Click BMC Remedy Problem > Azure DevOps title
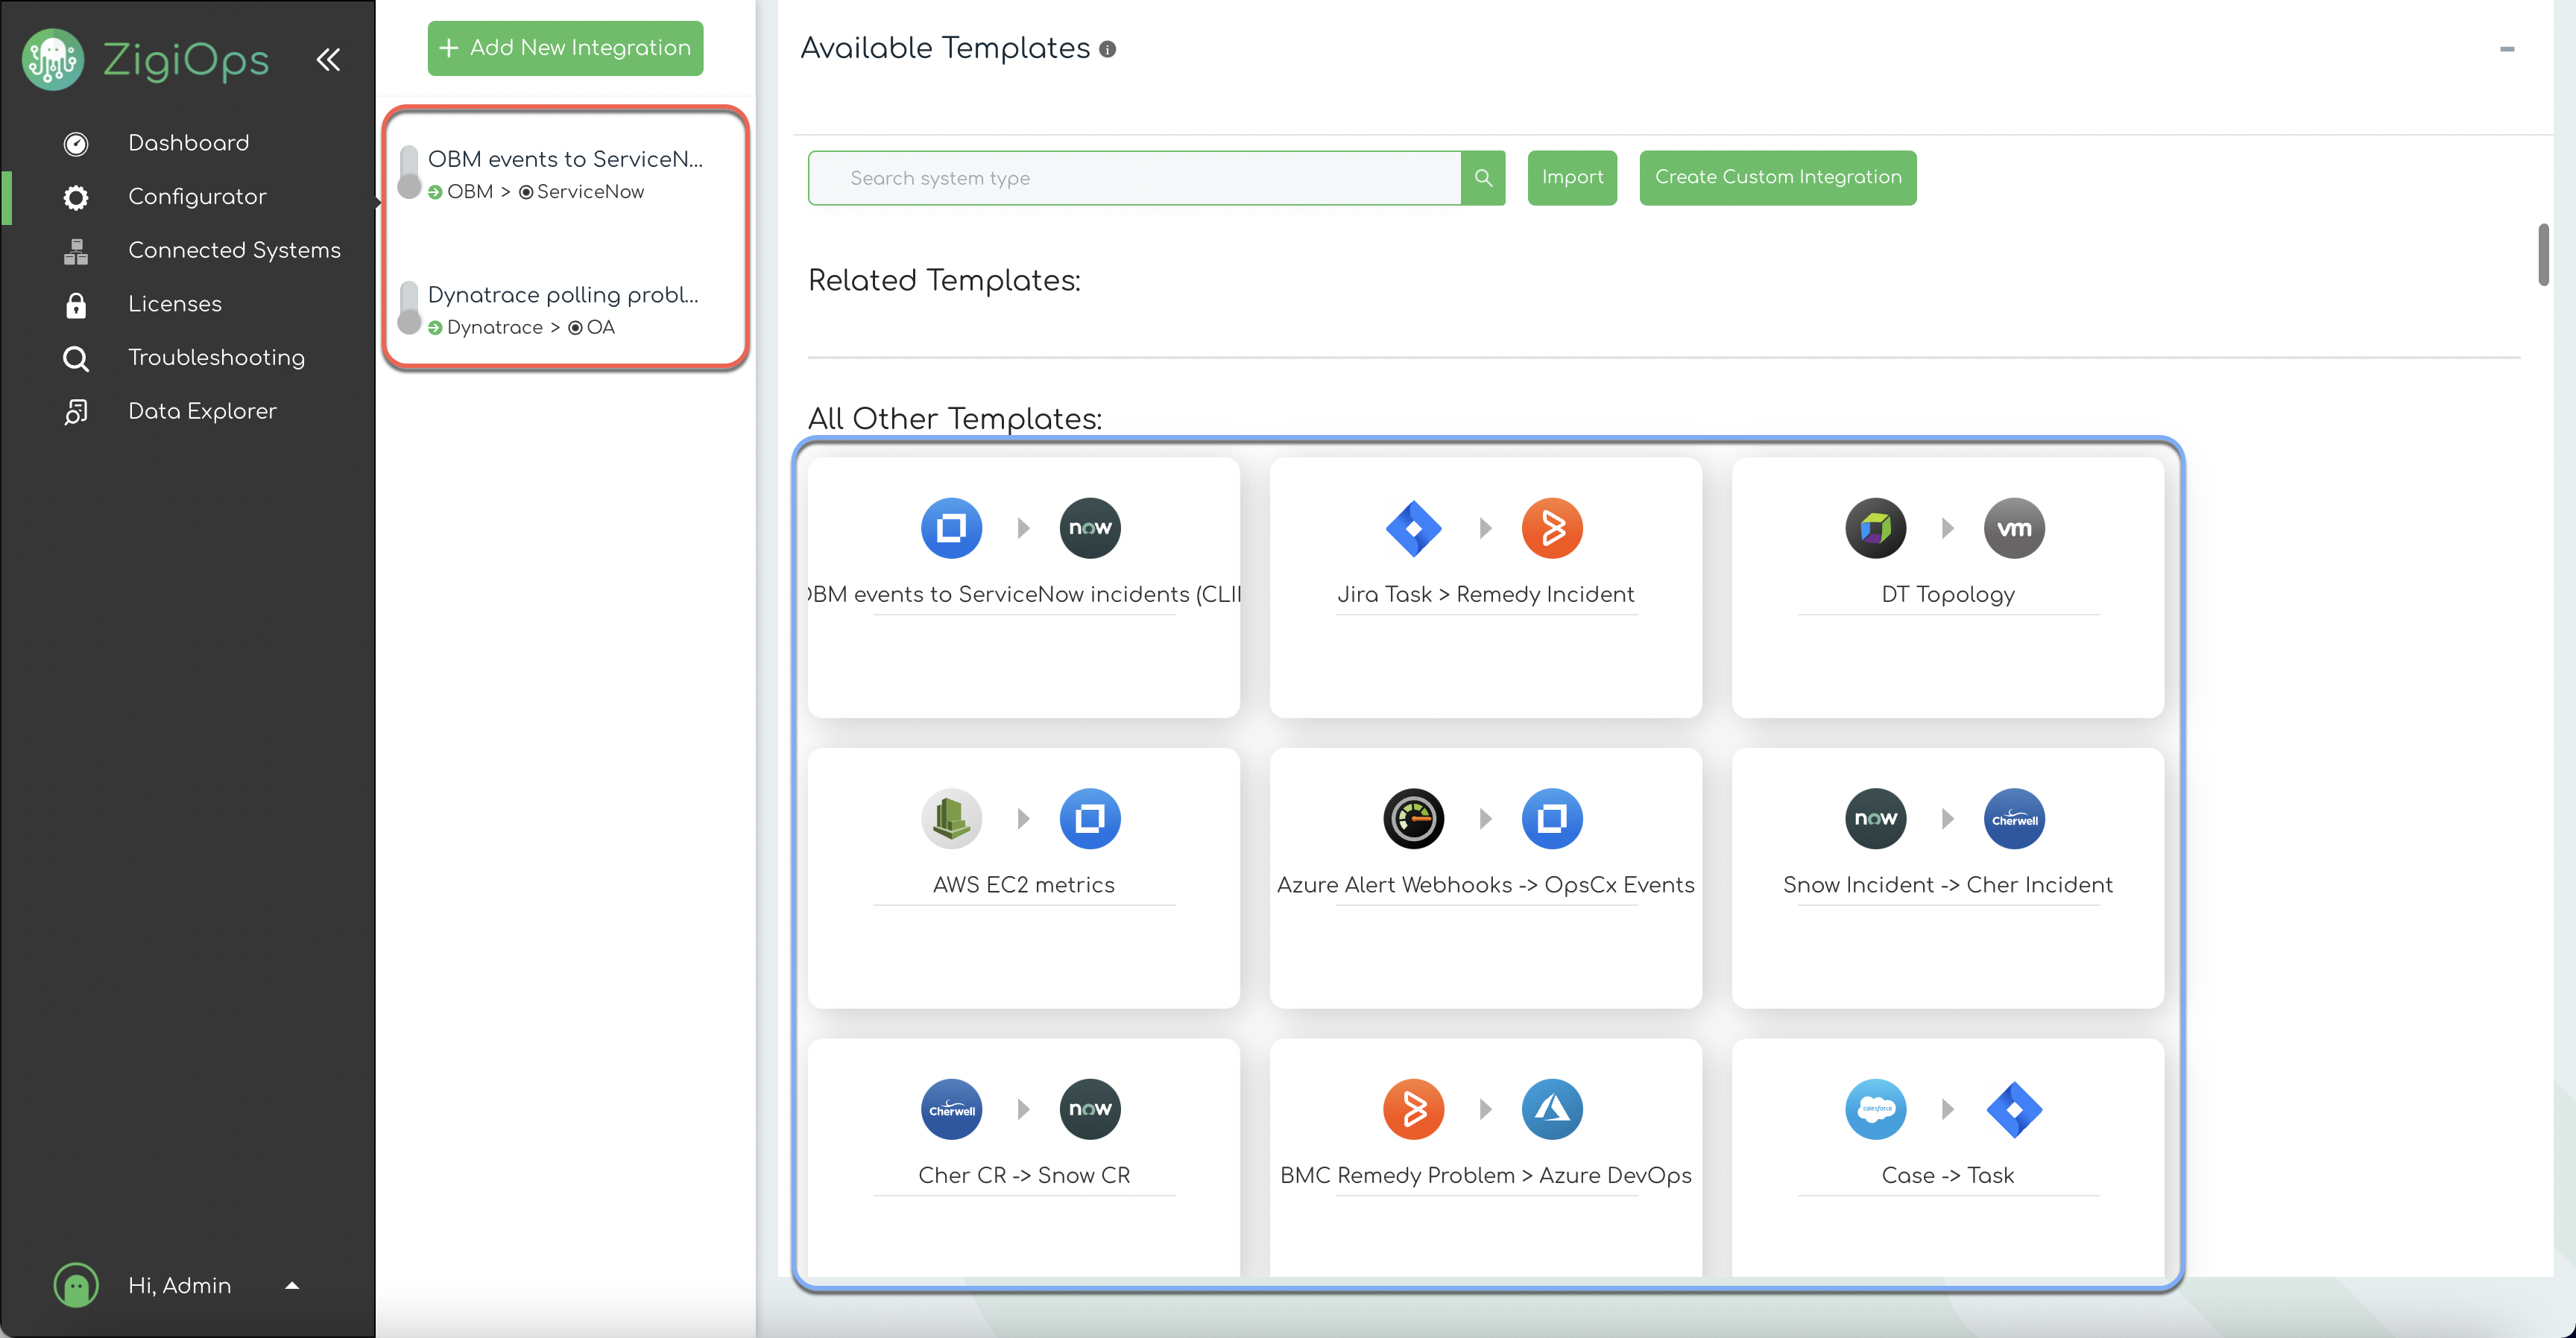This screenshot has height=1338, width=2576. pyautogui.click(x=1486, y=1175)
